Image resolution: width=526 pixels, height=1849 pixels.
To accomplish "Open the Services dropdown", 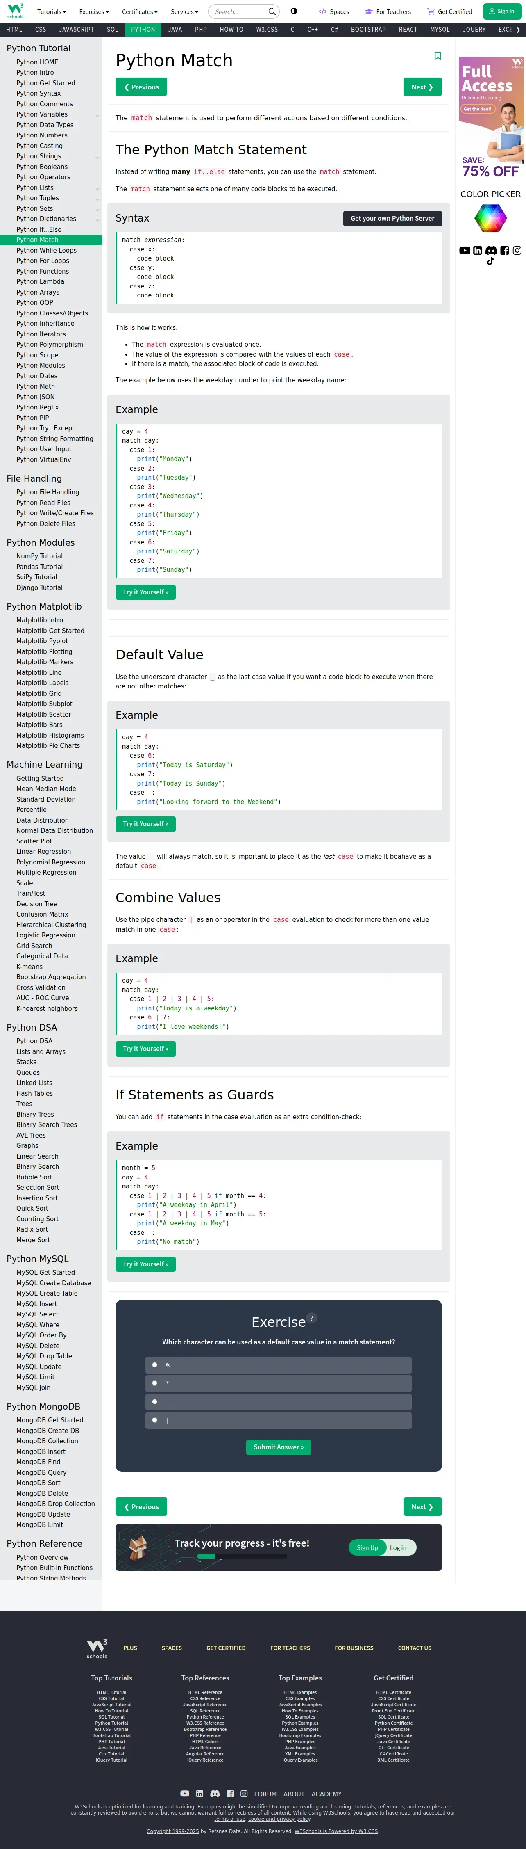I will click(x=184, y=11).
